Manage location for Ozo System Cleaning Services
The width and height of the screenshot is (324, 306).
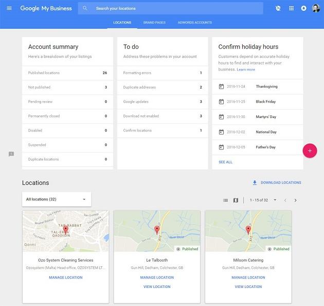tap(66, 278)
